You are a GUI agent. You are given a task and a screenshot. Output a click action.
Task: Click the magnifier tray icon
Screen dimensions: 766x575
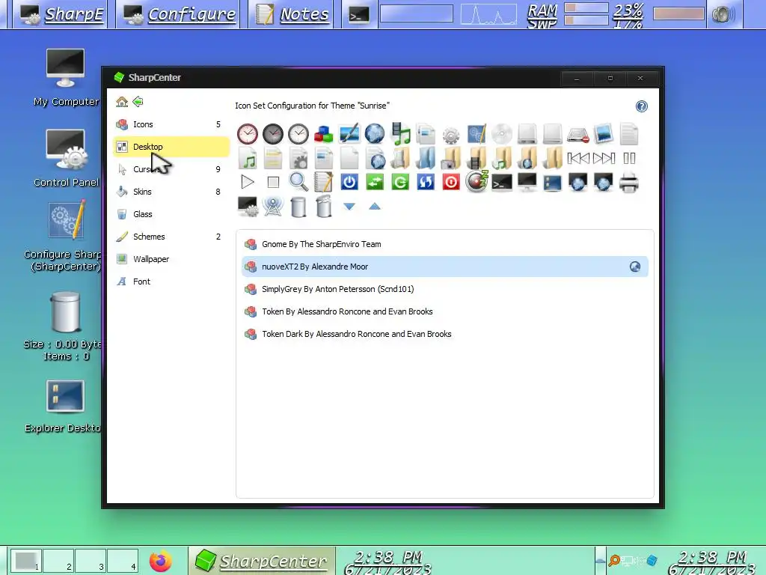(614, 560)
